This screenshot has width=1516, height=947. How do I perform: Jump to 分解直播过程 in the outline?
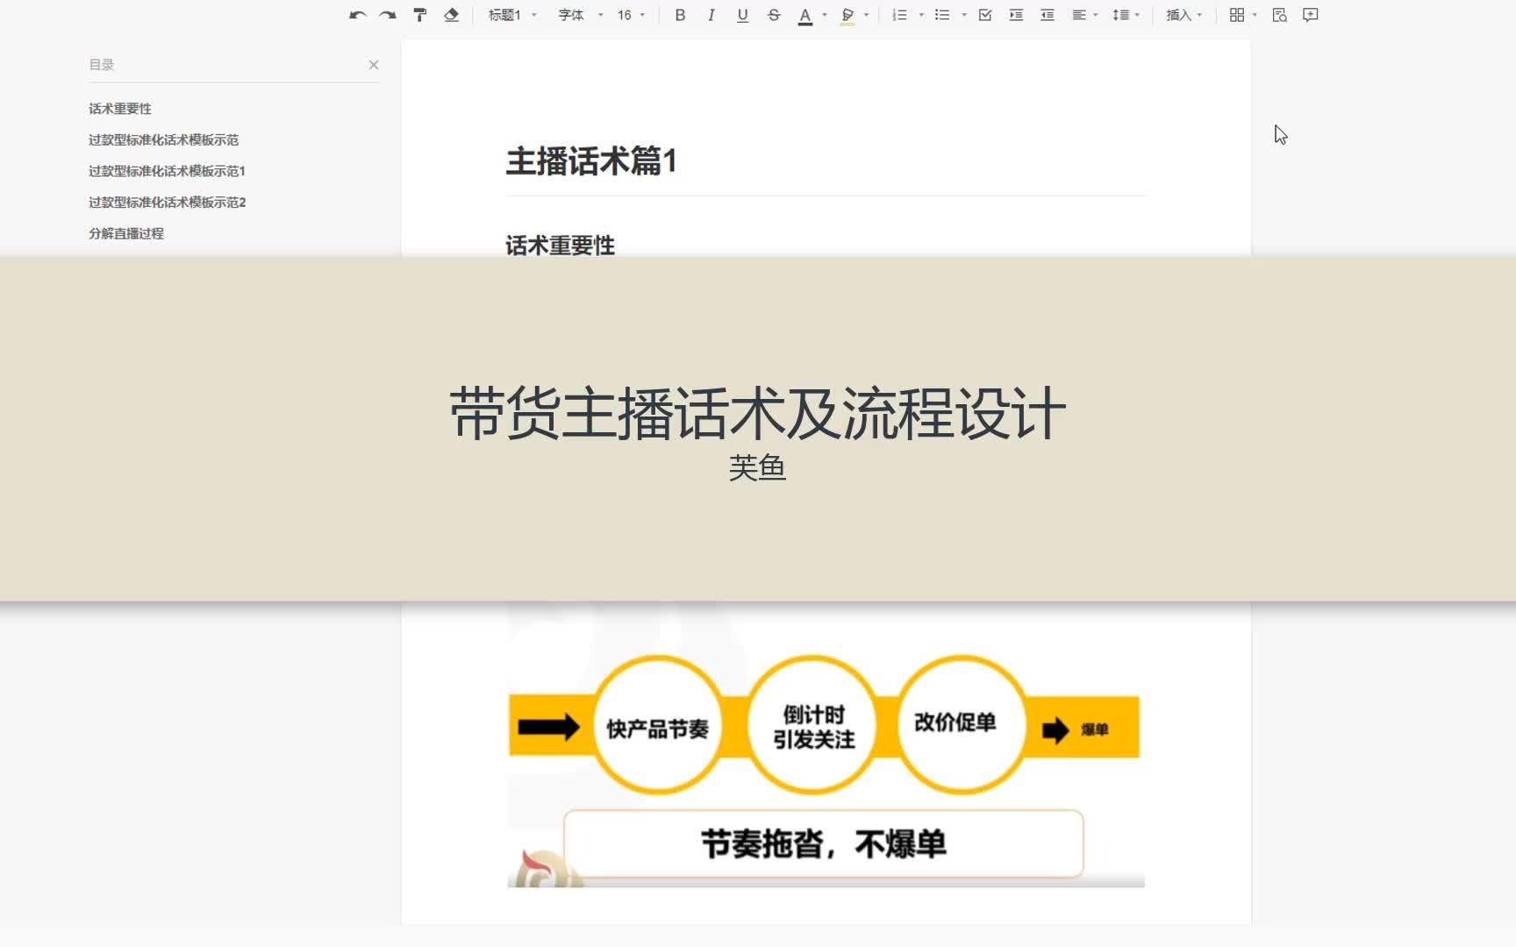pyautogui.click(x=126, y=233)
